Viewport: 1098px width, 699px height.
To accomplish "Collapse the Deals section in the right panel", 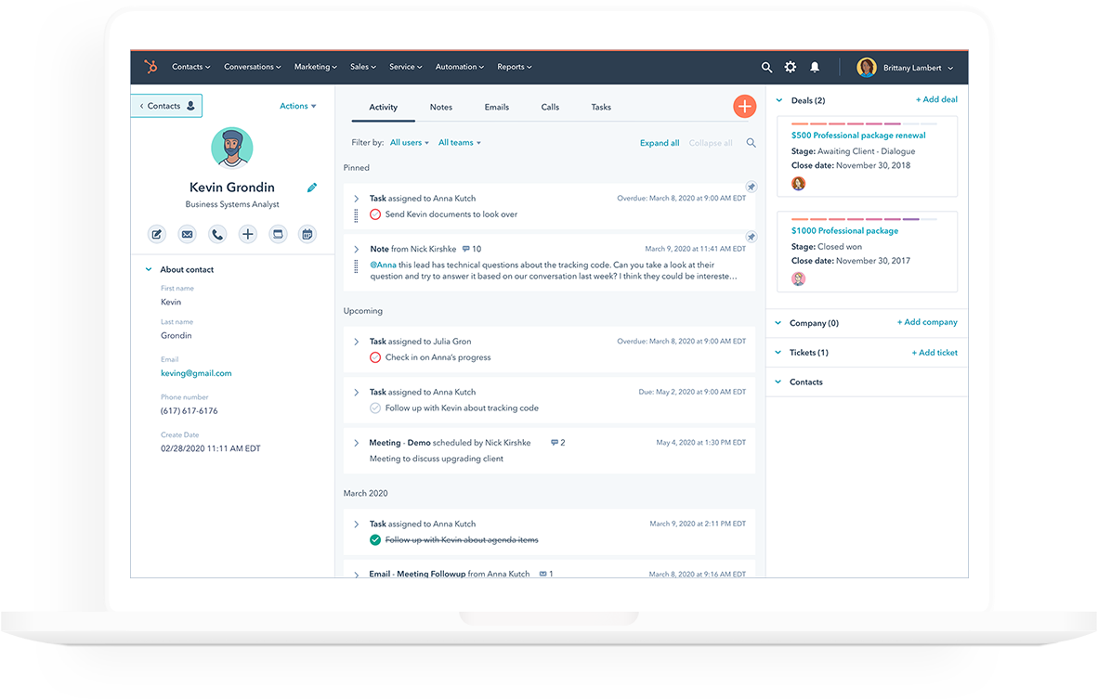I will (x=778, y=99).
